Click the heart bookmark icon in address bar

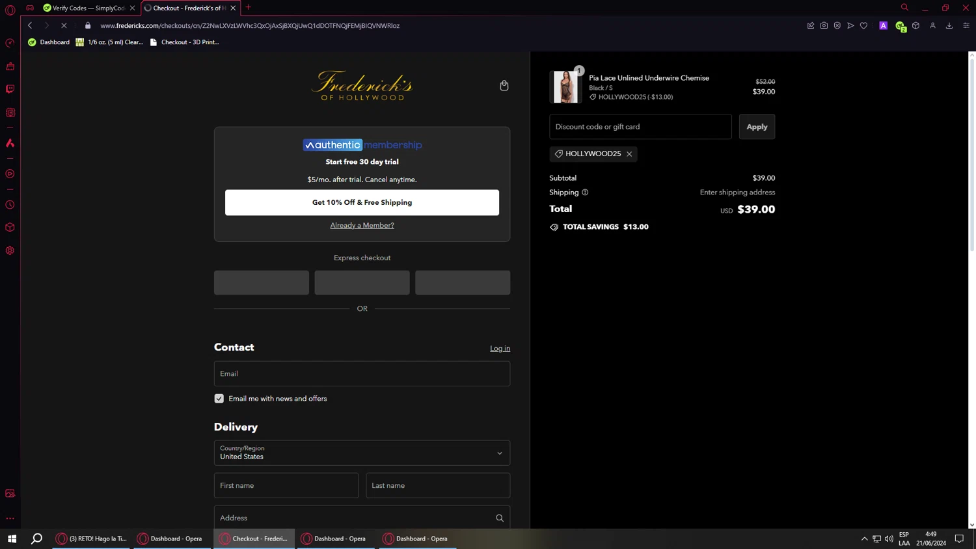(x=863, y=25)
